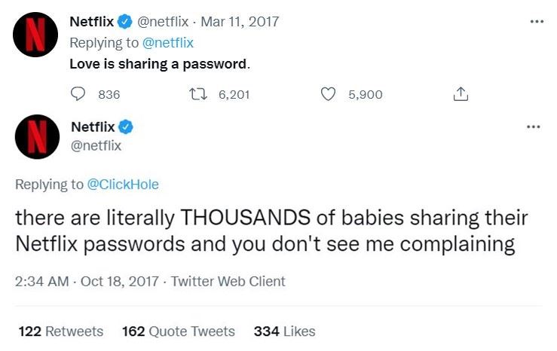View the 334 Likes list
Image resolution: width=557 pixels, height=351 pixels.
(284, 331)
